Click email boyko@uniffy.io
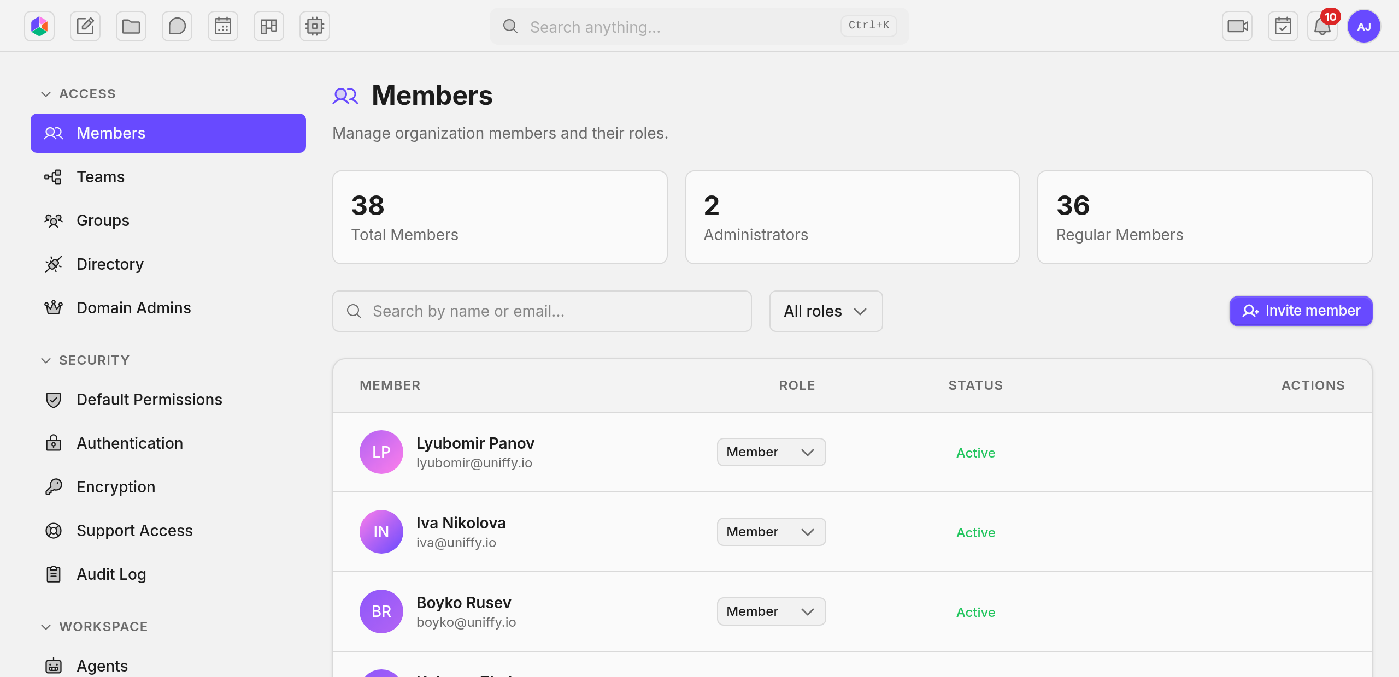Image resolution: width=1399 pixels, height=677 pixels. (x=466, y=622)
